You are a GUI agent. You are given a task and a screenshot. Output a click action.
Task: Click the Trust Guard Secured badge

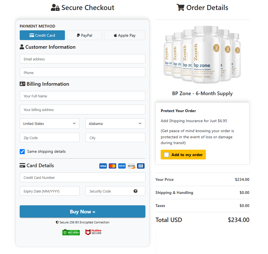[x=71, y=232]
